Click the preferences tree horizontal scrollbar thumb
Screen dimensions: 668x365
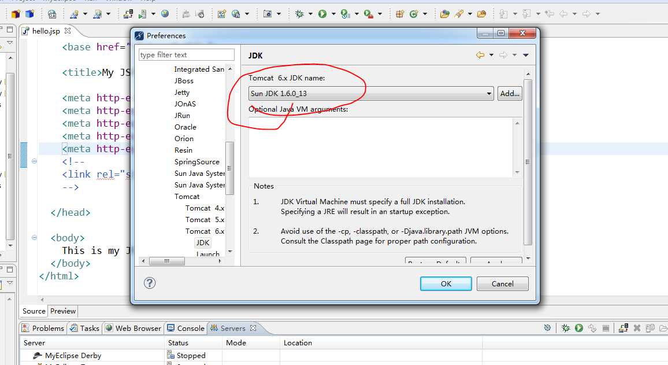[x=166, y=261]
